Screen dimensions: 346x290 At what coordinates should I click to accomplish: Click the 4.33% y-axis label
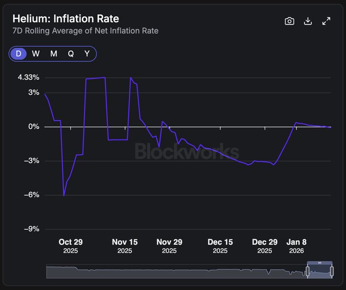point(28,77)
